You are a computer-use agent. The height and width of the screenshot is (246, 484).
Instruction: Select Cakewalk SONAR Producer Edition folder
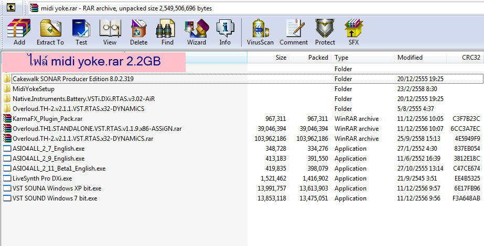[242, 79]
